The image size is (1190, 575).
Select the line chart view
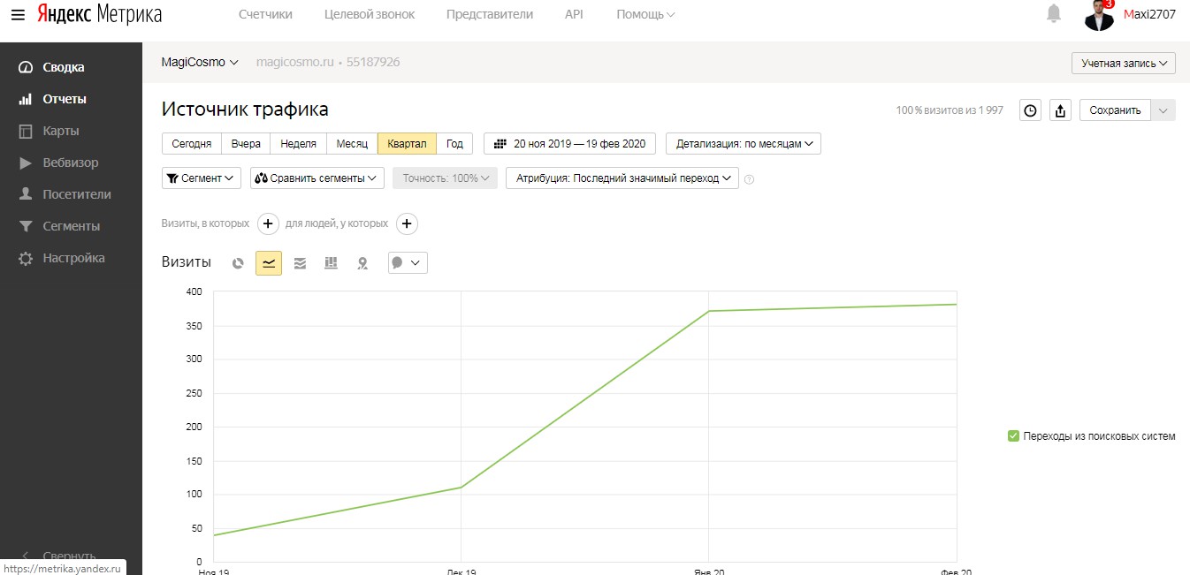269,263
